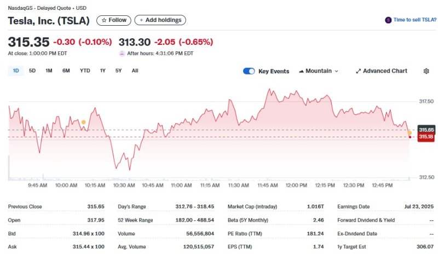Click the Forward Dividend & Yield label

point(366,220)
